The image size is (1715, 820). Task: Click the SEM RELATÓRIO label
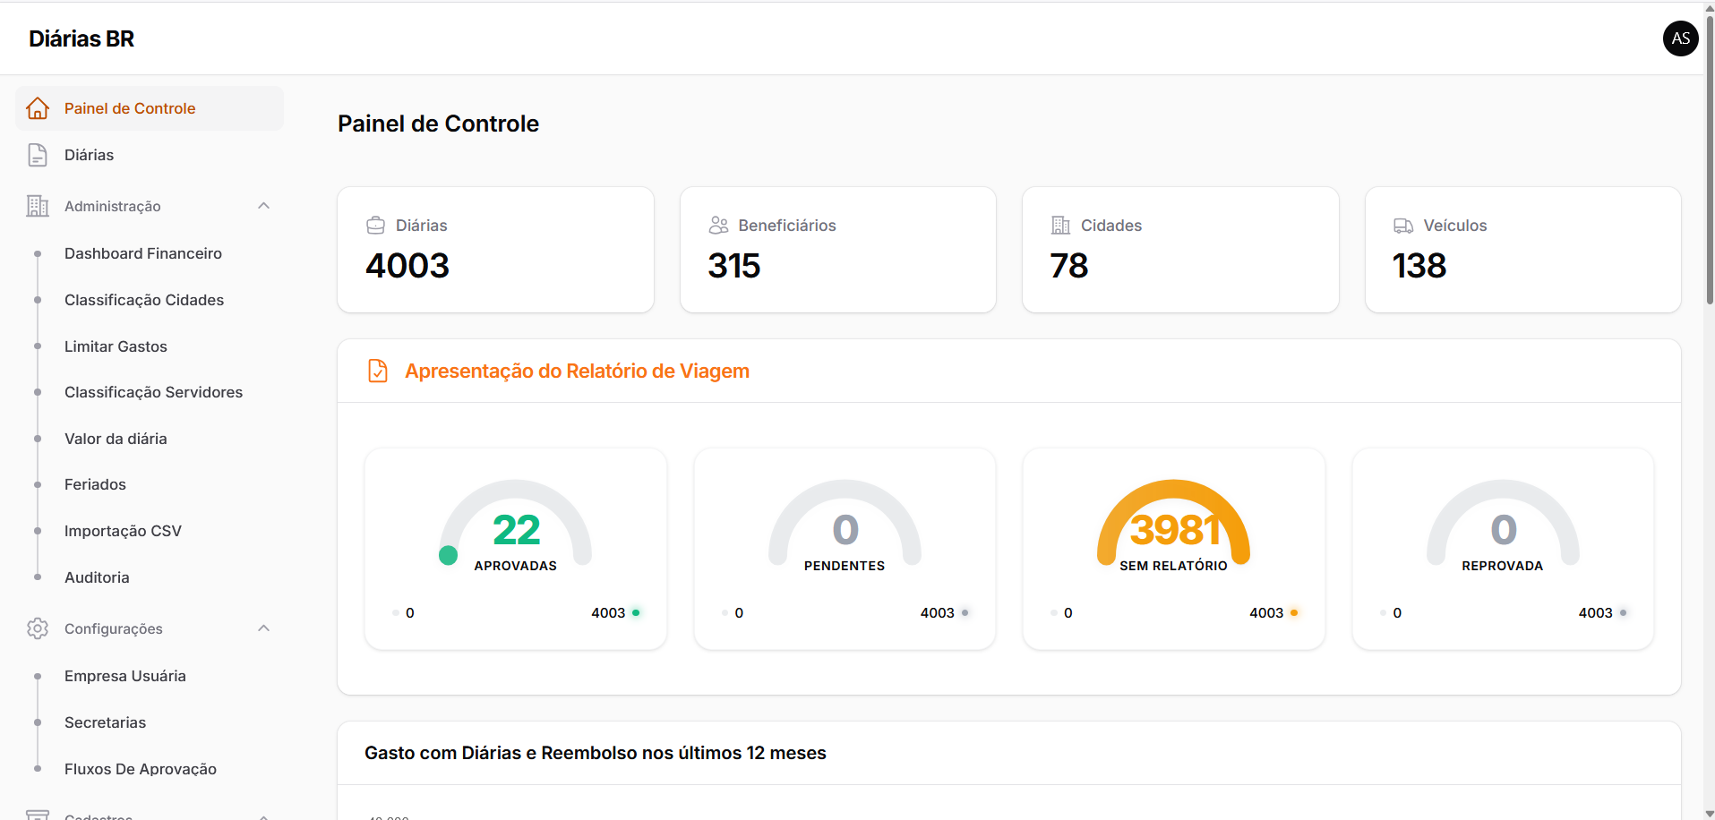(1173, 566)
